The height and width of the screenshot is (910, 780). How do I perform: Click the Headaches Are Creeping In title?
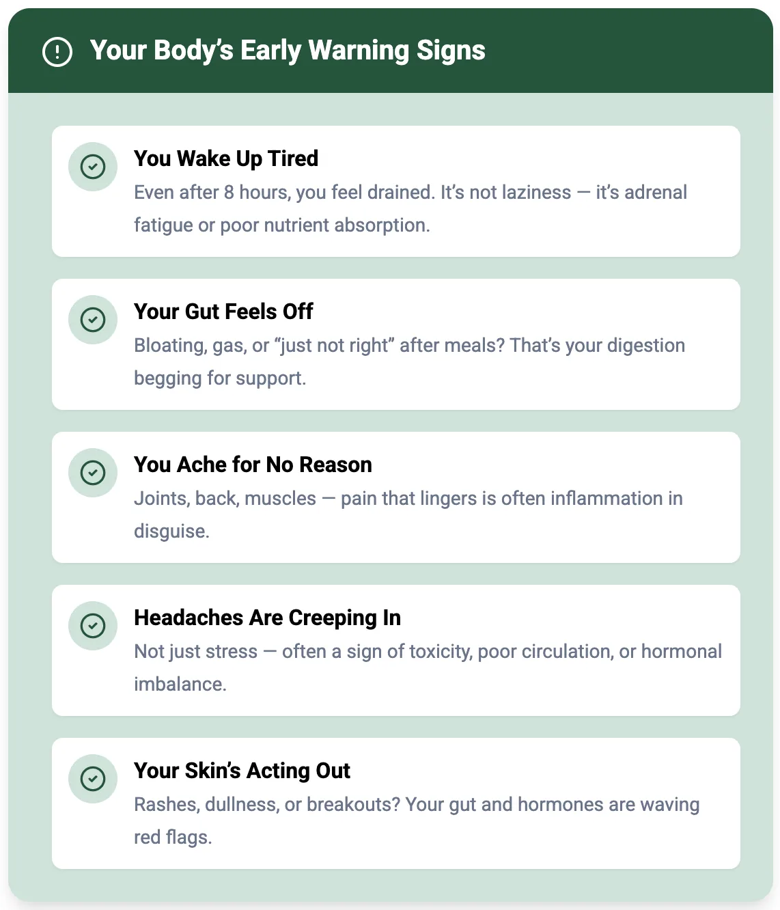tap(267, 618)
